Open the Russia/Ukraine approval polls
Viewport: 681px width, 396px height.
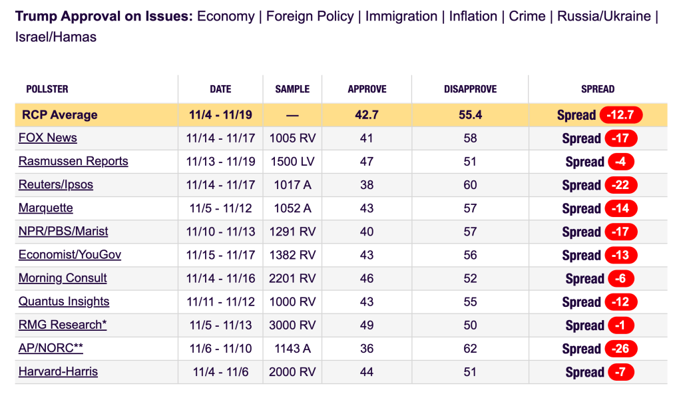point(604,16)
